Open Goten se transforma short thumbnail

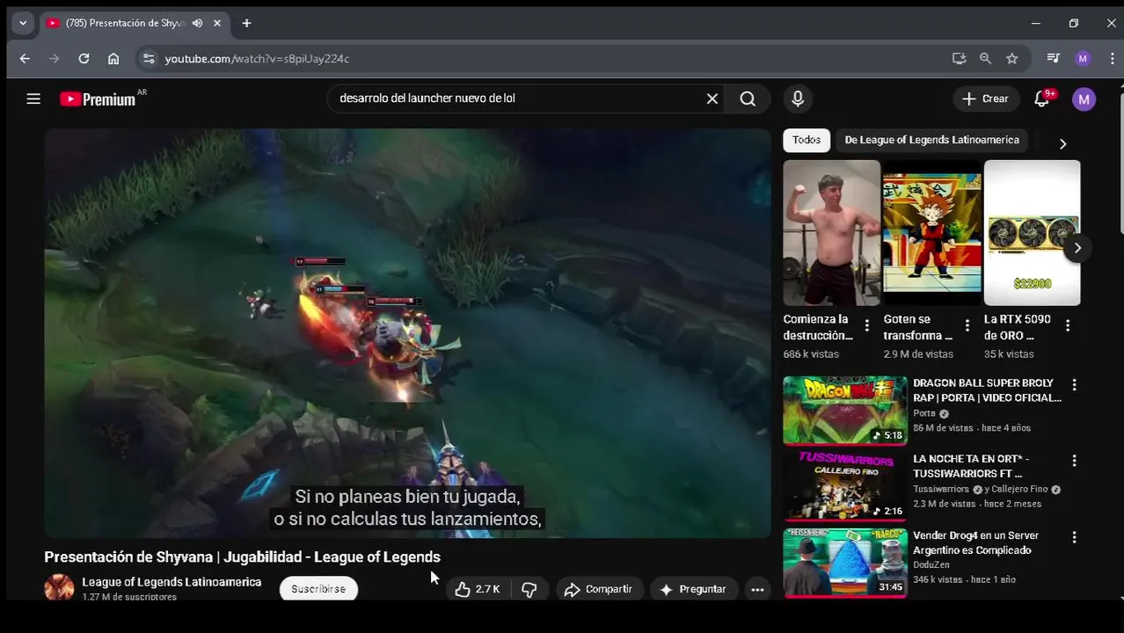(931, 232)
